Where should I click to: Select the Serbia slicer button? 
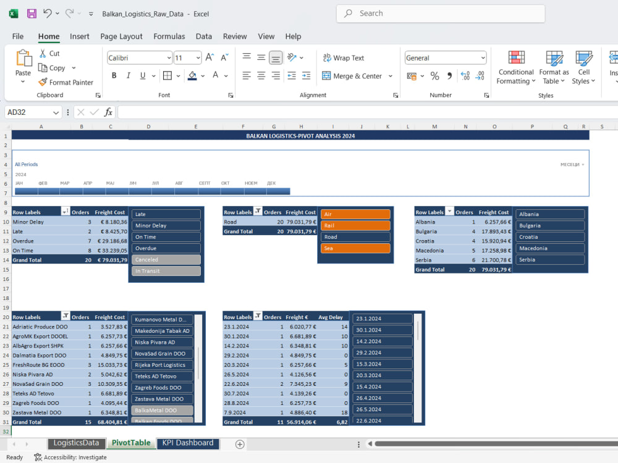(x=550, y=260)
